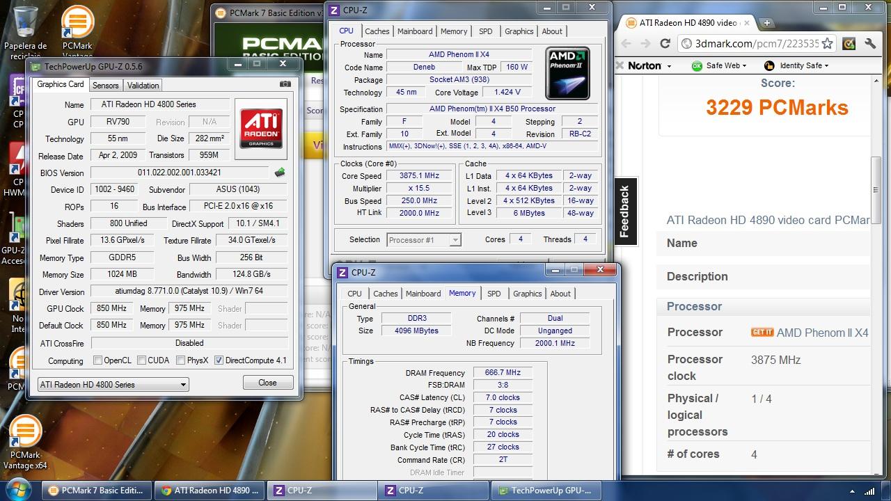Click Chrome's reload page icon
Image resolution: width=891 pixels, height=501 pixels.
665,43
